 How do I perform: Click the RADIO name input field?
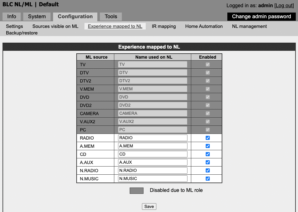(x=153, y=138)
